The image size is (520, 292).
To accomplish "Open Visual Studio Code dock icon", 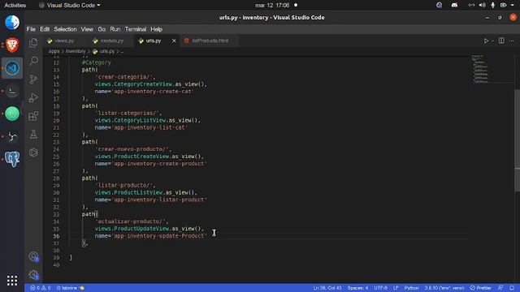I will click(12, 68).
